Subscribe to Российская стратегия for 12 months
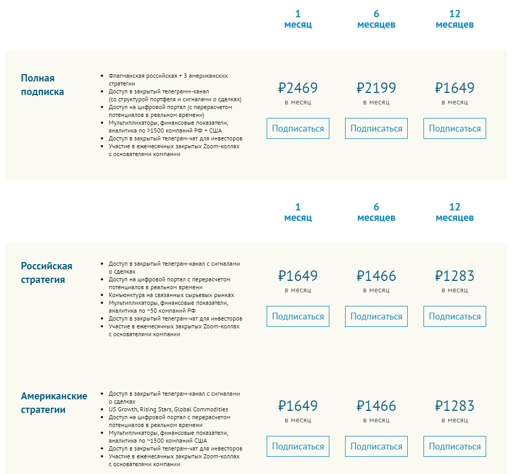 tap(454, 316)
